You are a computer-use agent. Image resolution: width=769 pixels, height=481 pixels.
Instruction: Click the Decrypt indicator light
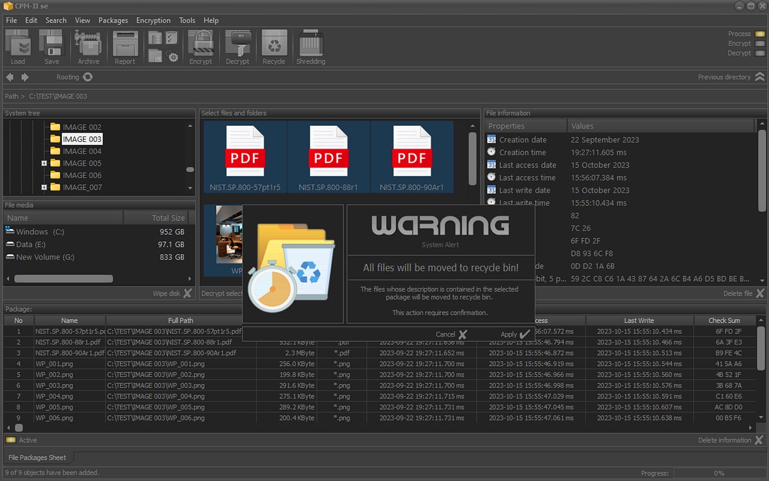point(760,53)
